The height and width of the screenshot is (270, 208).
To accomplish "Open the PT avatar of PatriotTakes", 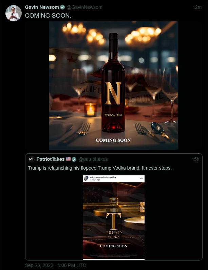I will click(32, 159).
